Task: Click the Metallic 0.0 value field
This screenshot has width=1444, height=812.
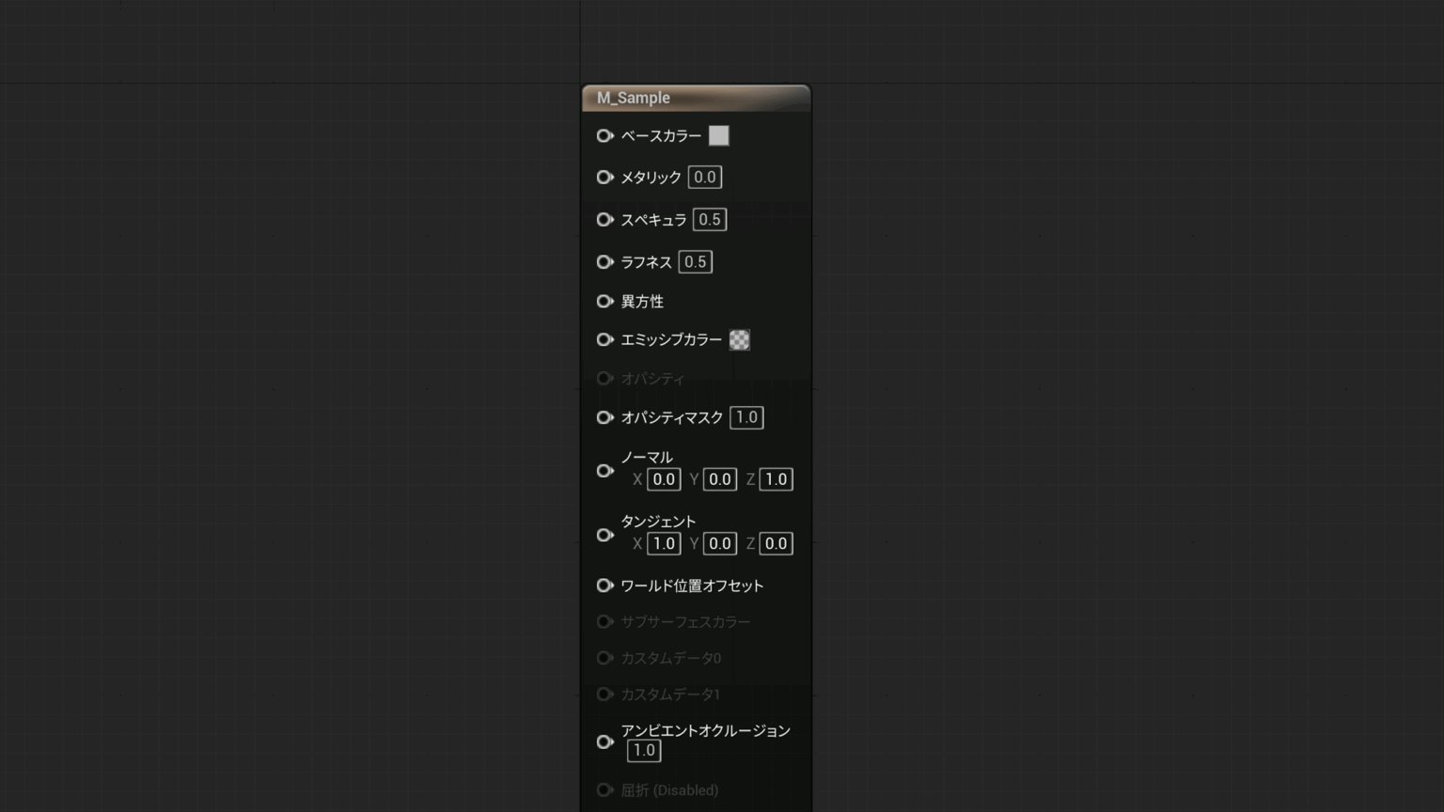Action: coord(704,178)
